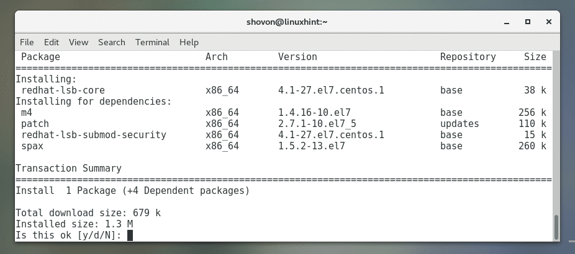Click the terminal's vertical scrollbar thumb
Image resolution: width=575 pixels, height=254 pixels.
(556, 226)
